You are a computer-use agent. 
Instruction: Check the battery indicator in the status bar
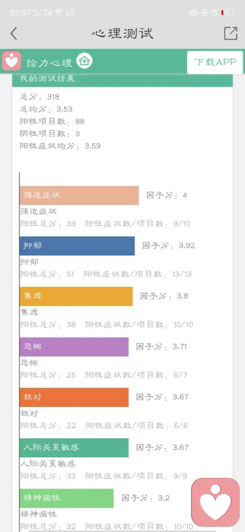click(x=227, y=13)
